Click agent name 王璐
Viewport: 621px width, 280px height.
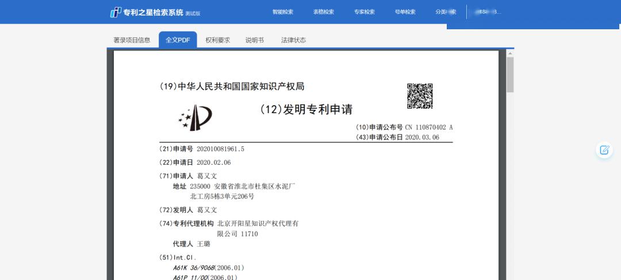tap(204, 244)
